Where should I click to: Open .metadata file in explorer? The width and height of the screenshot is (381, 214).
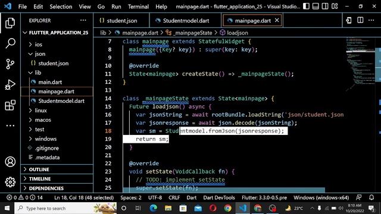[x=57, y=158]
